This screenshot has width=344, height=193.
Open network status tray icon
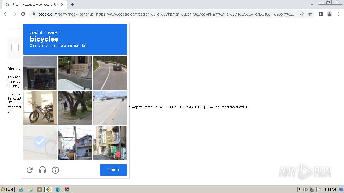click(312, 190)
